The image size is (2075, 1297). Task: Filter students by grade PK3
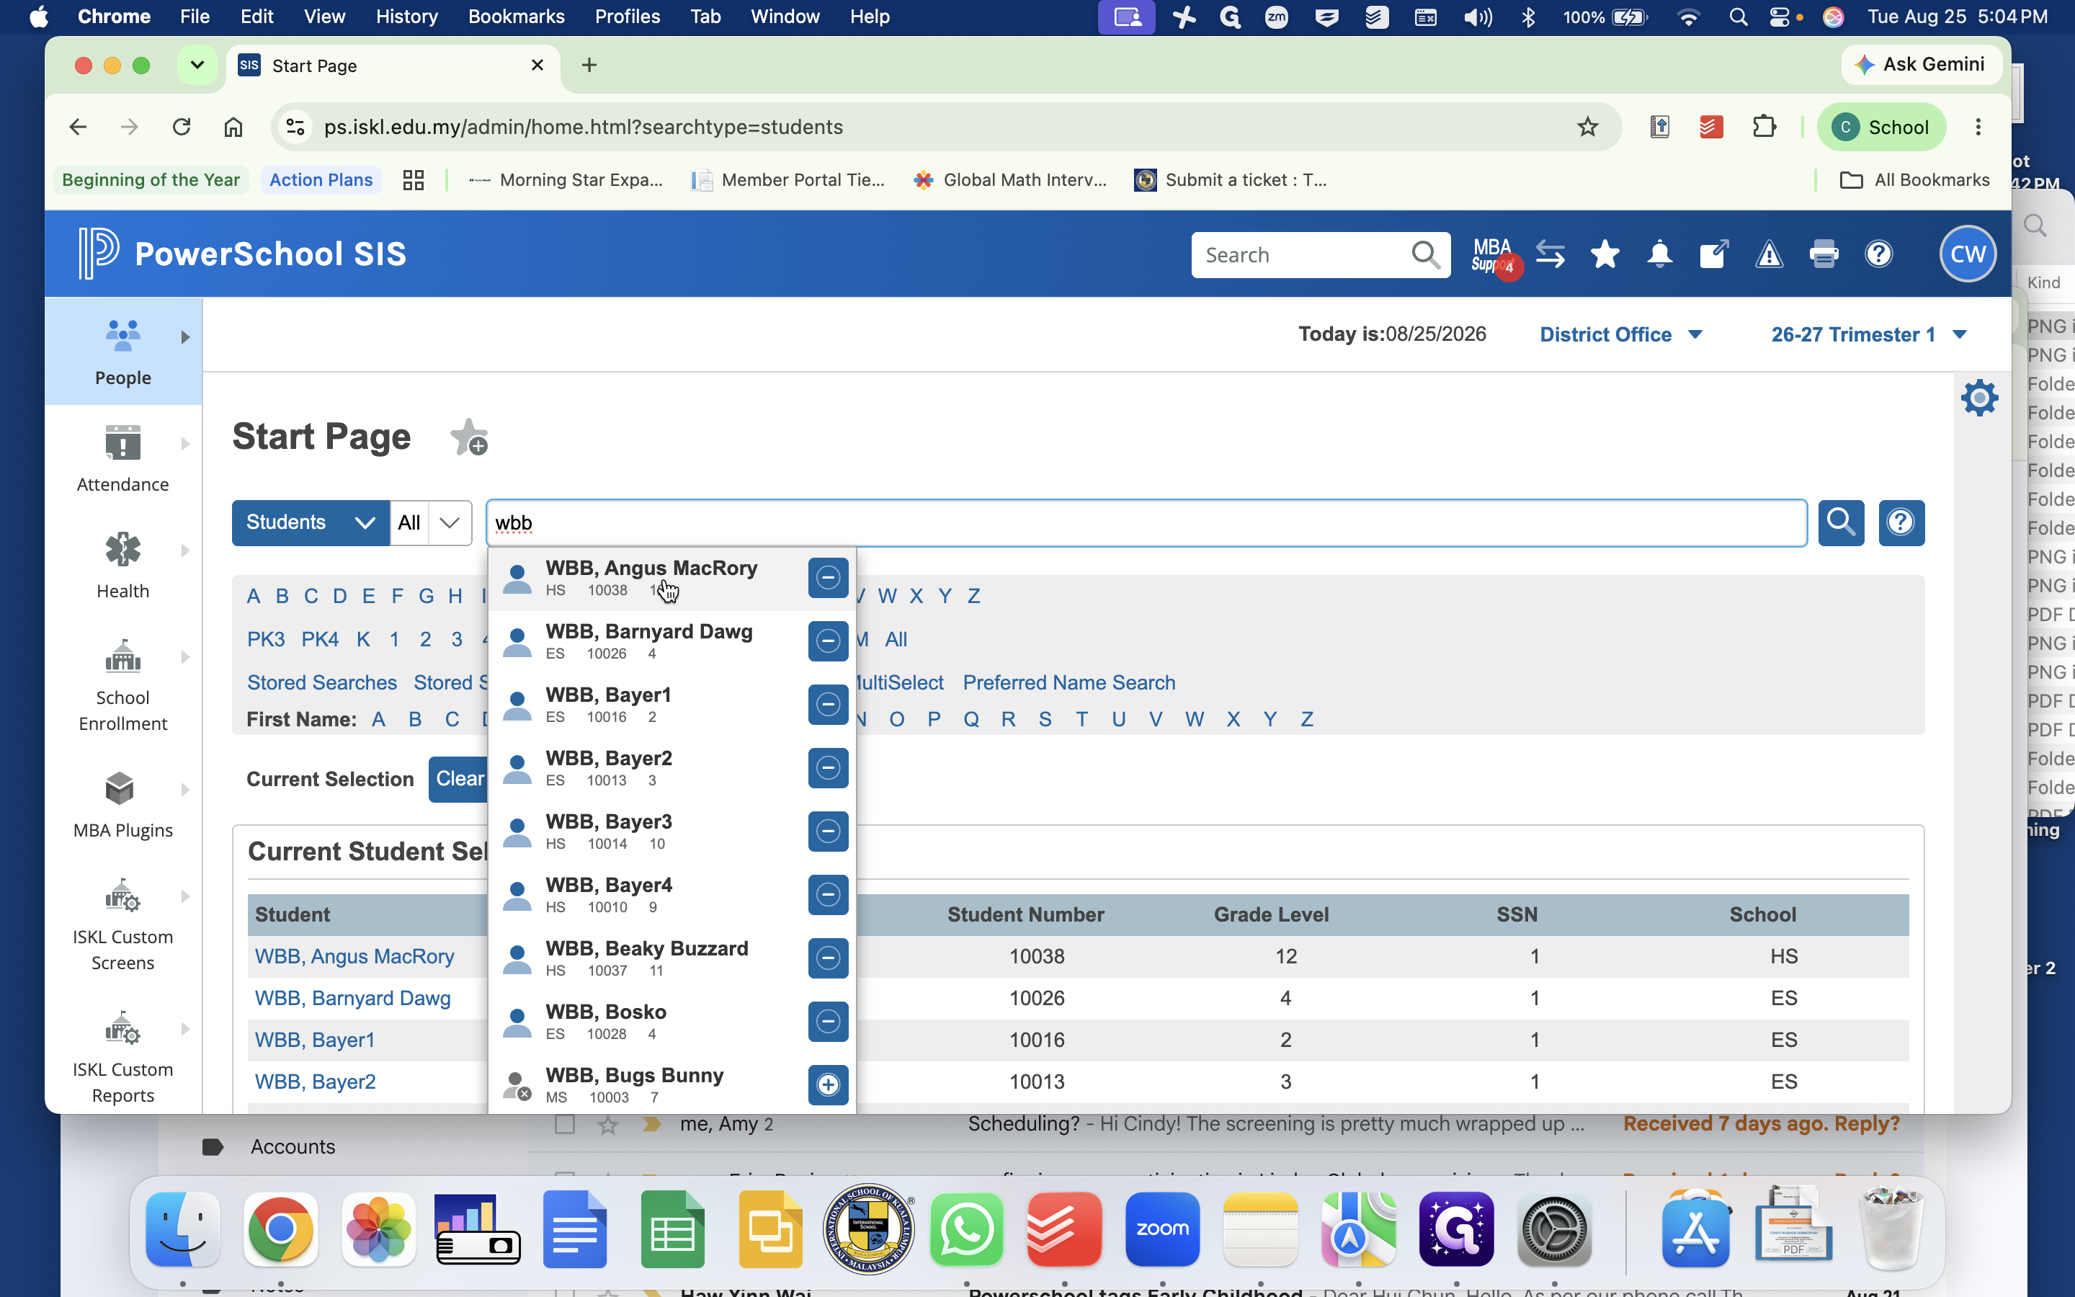click(266, 640)
